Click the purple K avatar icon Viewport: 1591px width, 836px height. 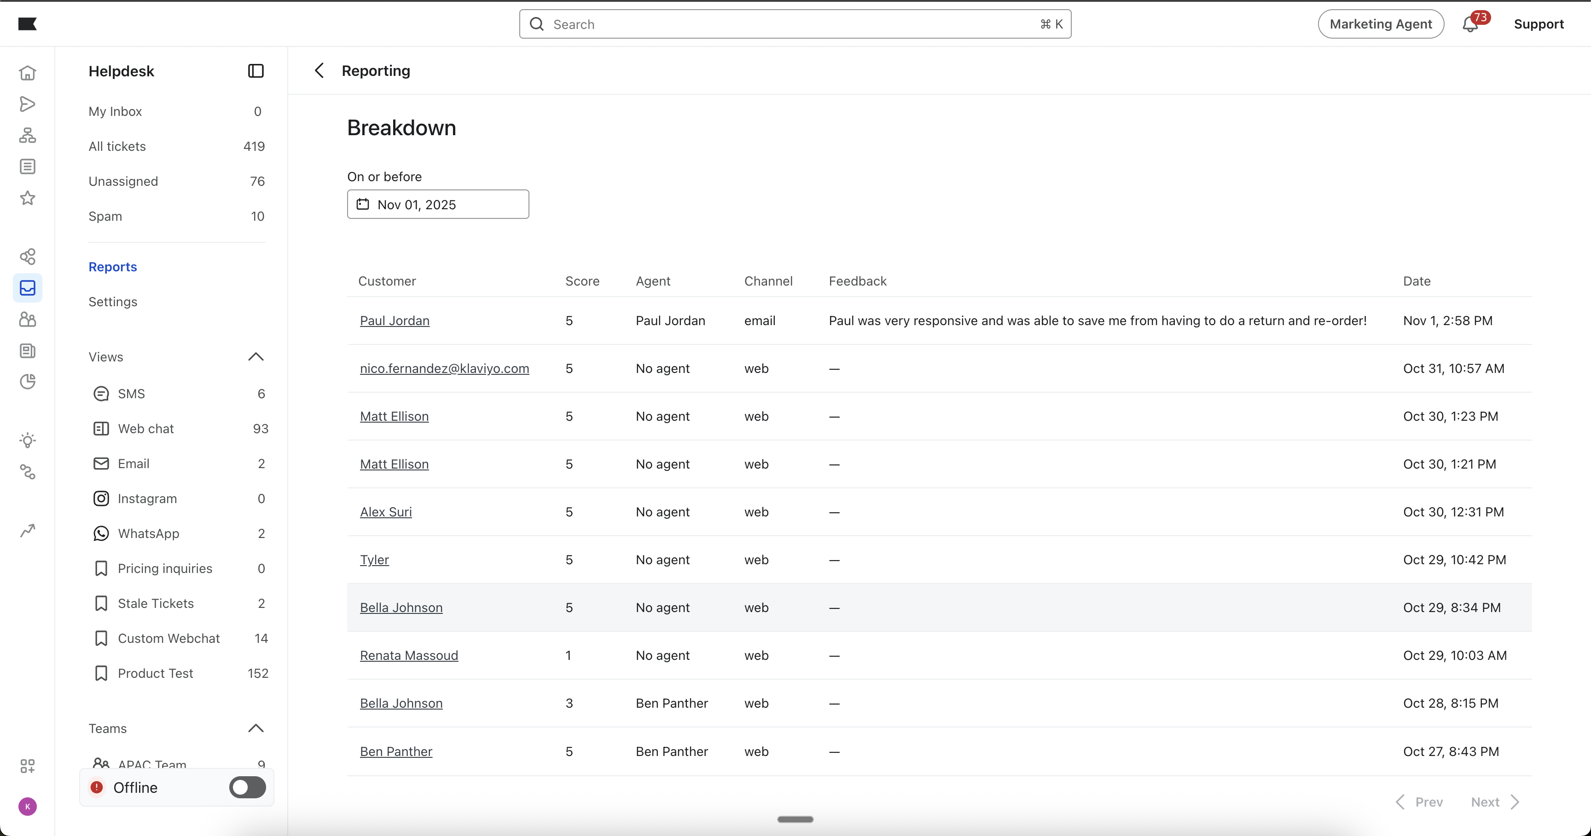pos(27,807)
